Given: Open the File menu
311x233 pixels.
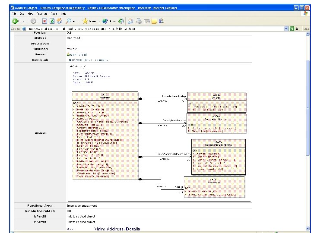Looking at the screenshot, I should click(x=14, y=13).
